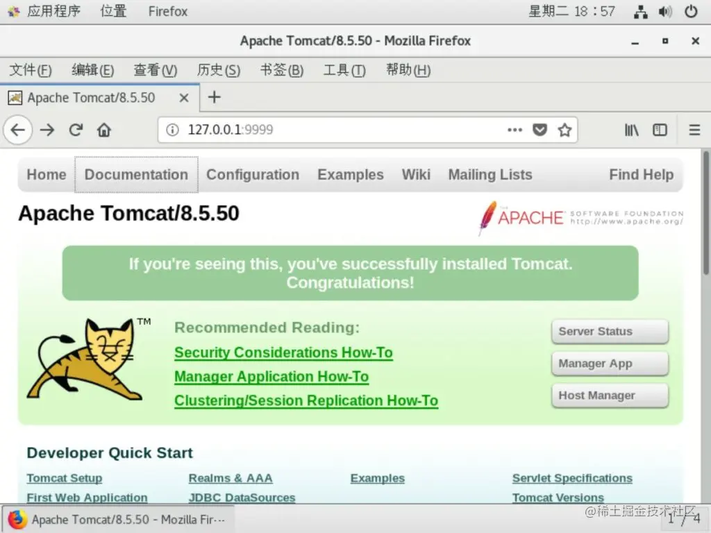Open the 帮助(H) menu
This screenshot has height=533, width=711.
point(408,70)
